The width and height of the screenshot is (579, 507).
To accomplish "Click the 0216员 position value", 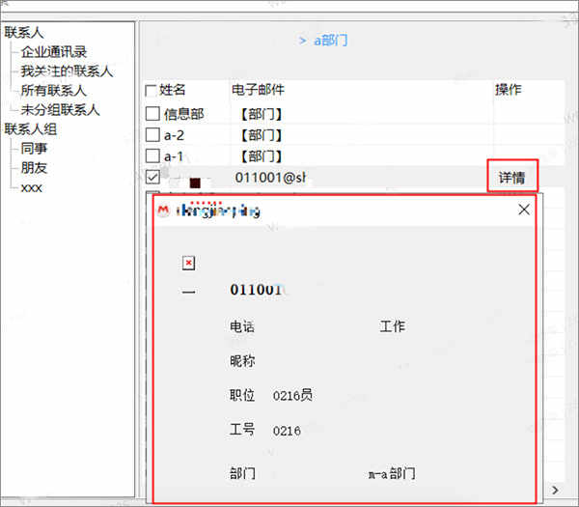I will [x=292, y=395].
